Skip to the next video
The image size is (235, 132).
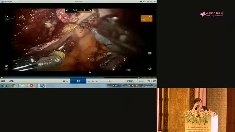point(89,81)
